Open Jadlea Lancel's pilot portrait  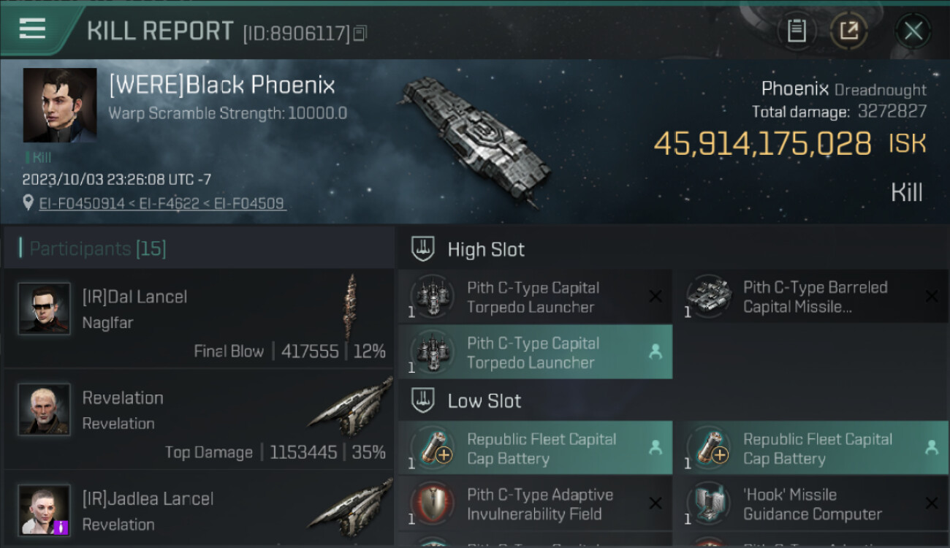point(44,509)
